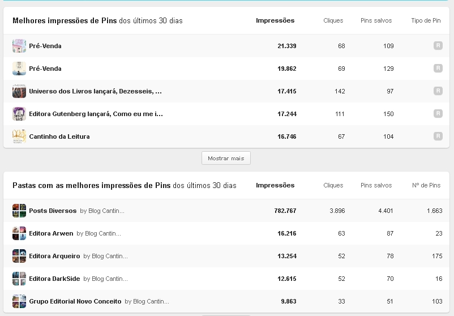The image size is (454, 316).
Task: Open the Editora Arqueiro board link
Action: 54,256
